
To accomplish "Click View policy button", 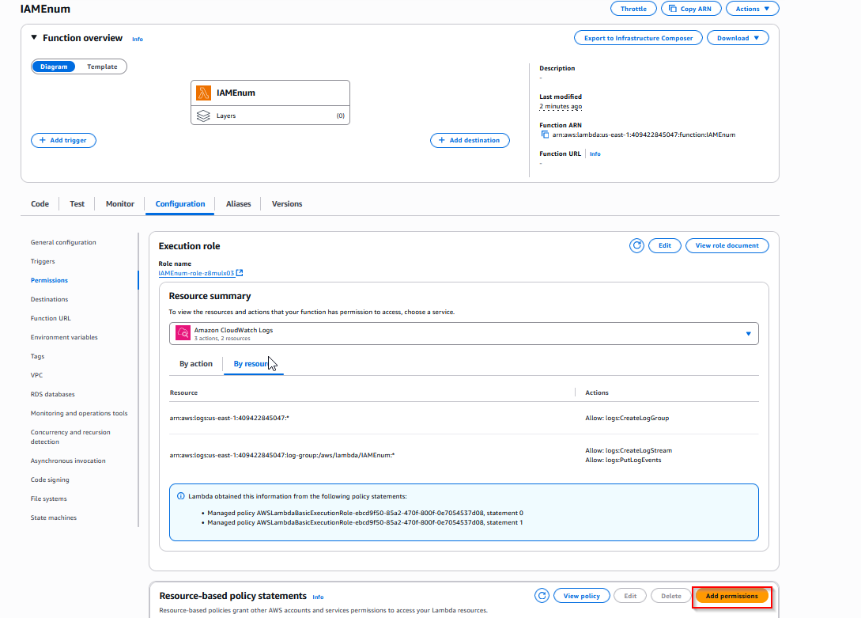I will (581, 596).
